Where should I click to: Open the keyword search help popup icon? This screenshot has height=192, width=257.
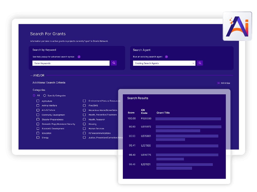point(79,57)
